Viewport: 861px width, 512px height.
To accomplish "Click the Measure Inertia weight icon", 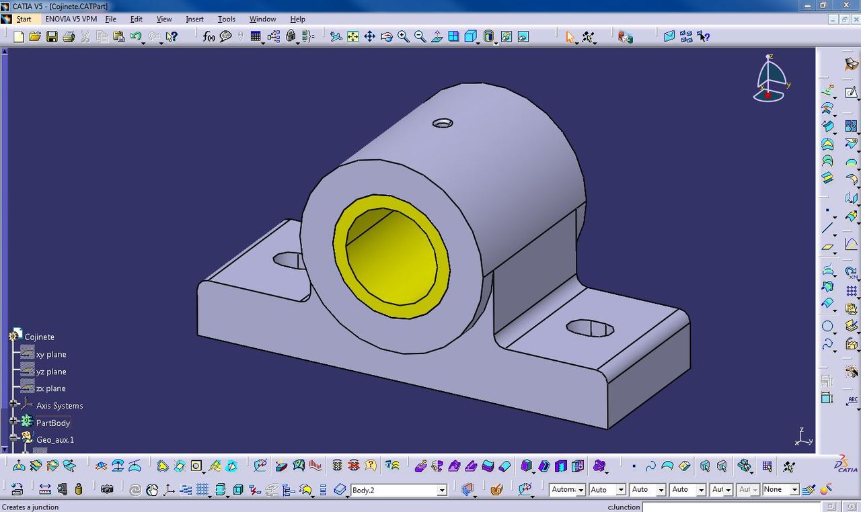I will 79,489.
